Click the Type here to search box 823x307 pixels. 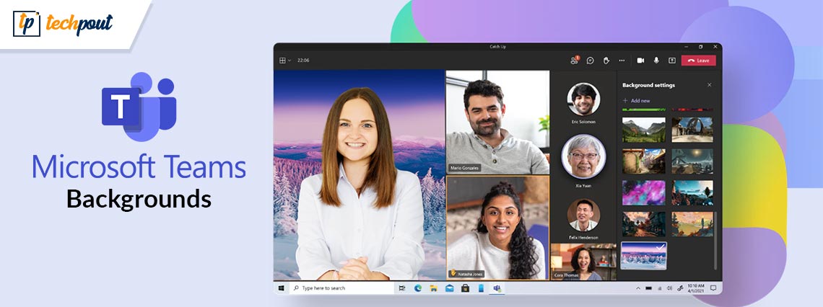(x=341, y=288)
